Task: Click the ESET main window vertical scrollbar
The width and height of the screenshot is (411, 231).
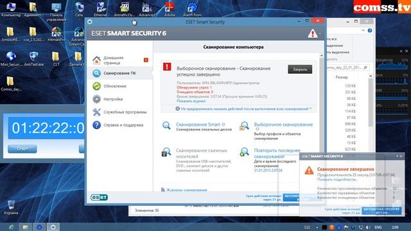Action: 322,105
